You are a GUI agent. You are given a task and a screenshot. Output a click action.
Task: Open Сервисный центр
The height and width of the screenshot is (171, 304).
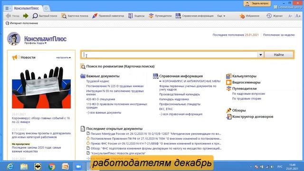(x=287, y=7)
